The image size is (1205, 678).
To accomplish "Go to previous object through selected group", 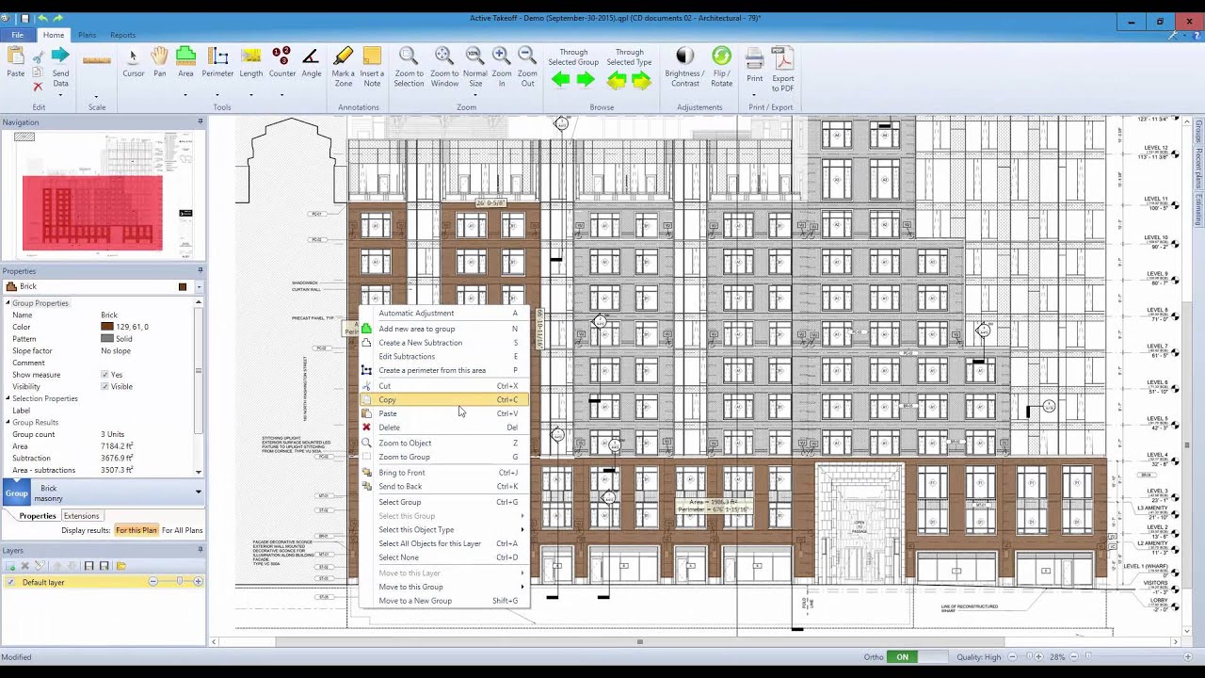I will tap(561, 80).
